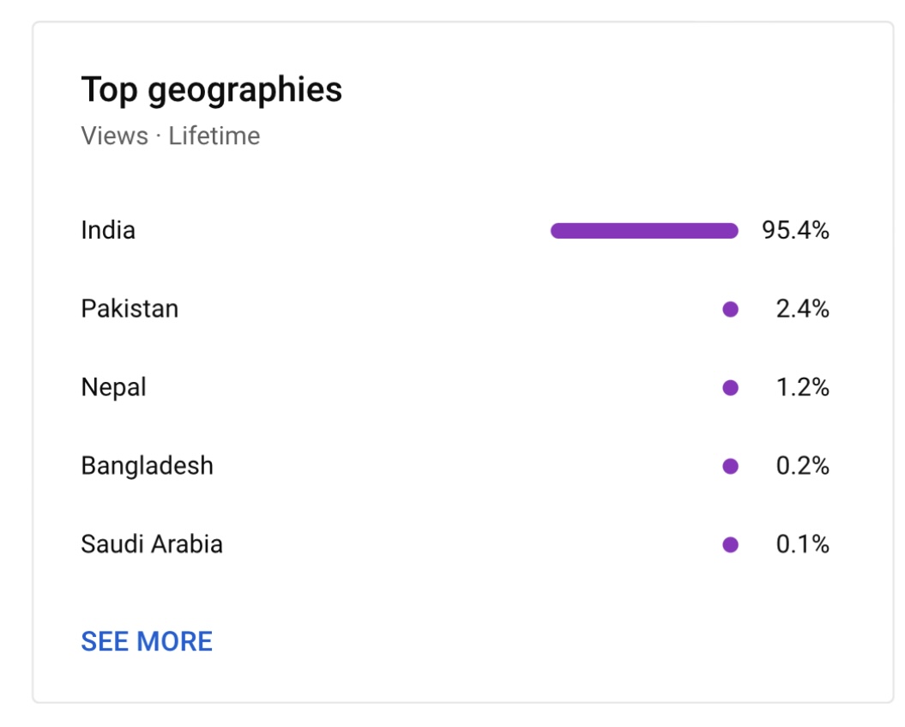Click the word Views in subtitle

point(114,136)
